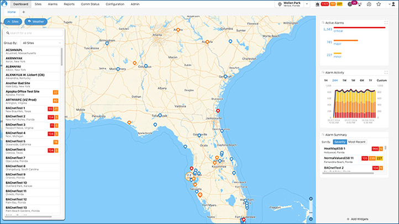The height and width of the screenshot is (224, 399).
Task: Expand the Alarm Activity widget to fullscreen
Action: [386, 72]
